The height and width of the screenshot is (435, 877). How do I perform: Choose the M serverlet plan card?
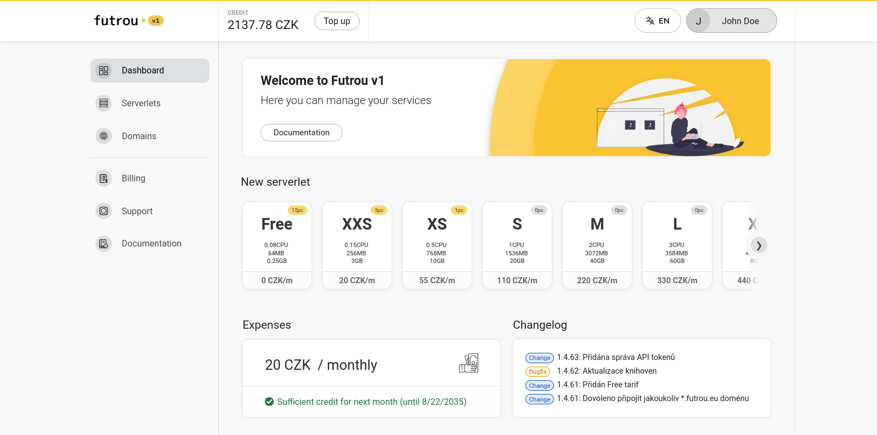(x=597, y=245)
